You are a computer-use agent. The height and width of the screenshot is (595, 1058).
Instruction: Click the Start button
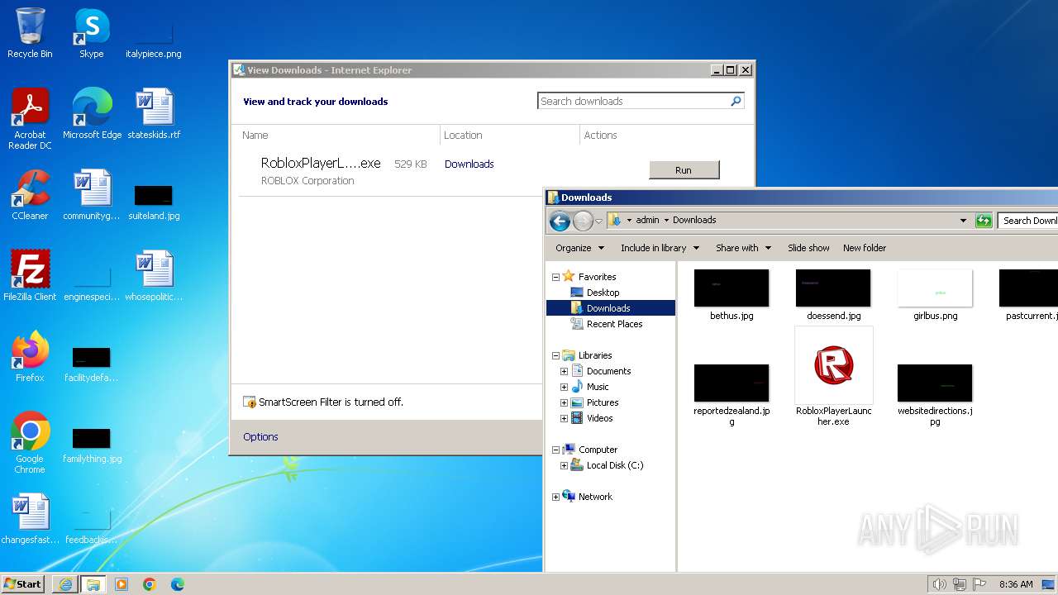pos(23,583)
